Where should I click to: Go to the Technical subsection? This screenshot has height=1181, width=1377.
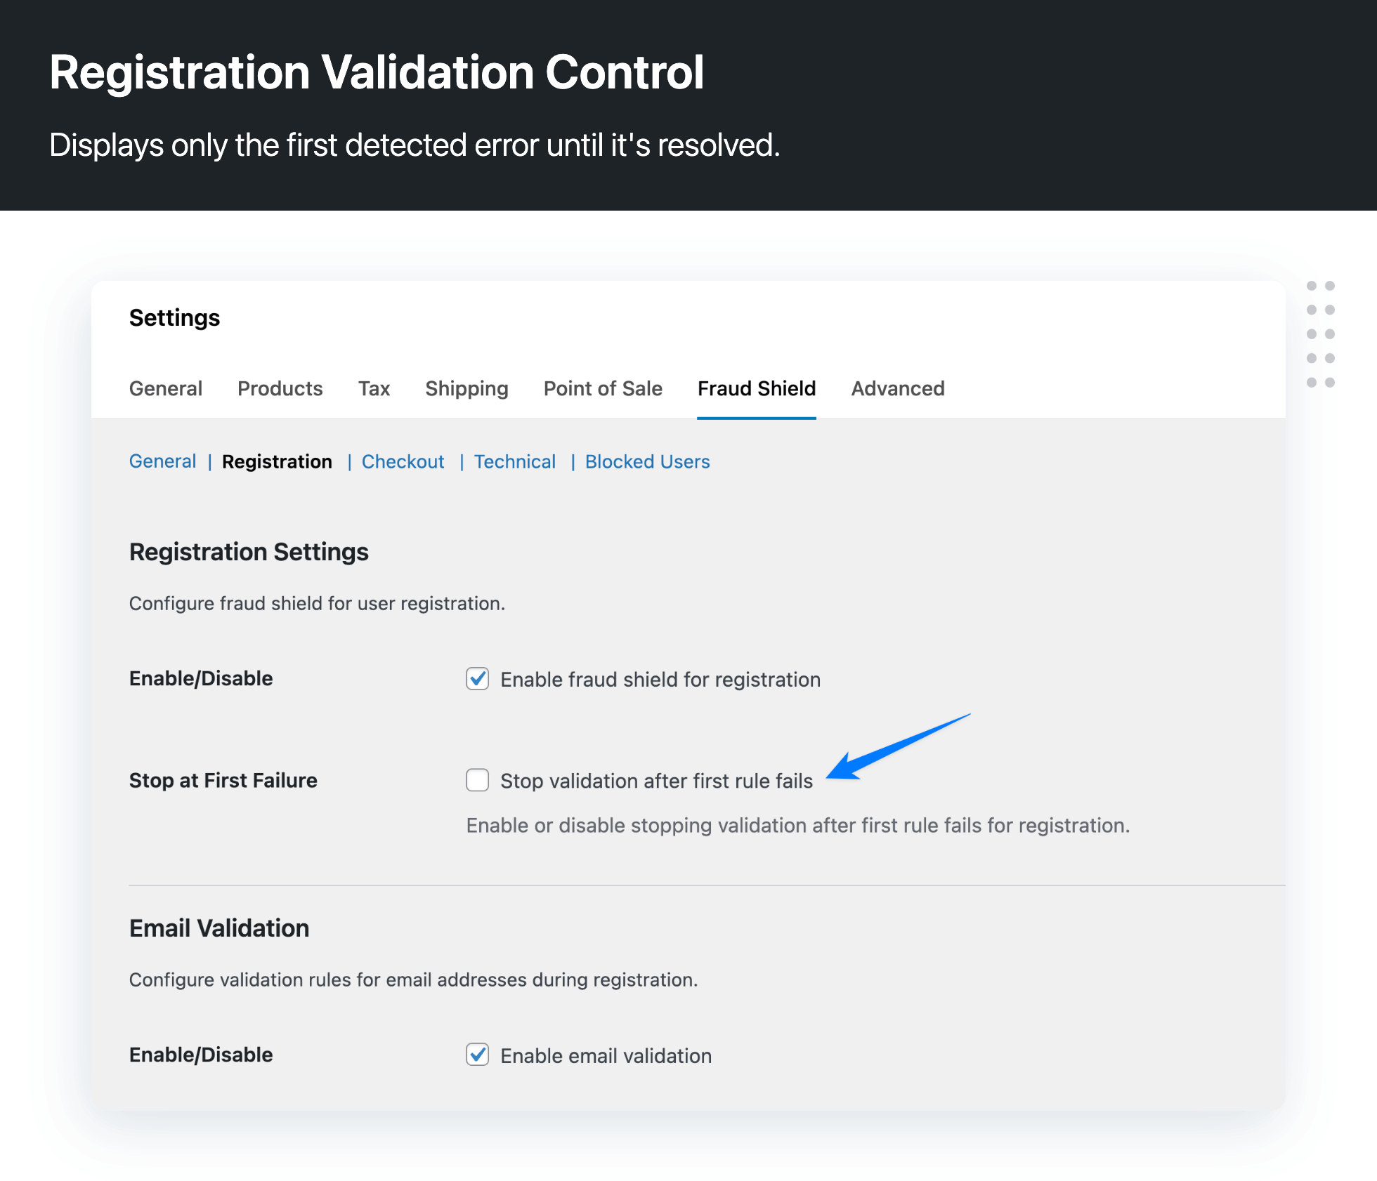pos(514,461)
